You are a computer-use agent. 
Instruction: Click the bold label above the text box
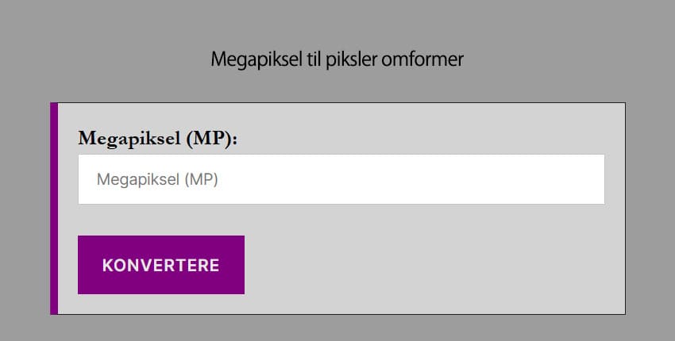point(158,138)
